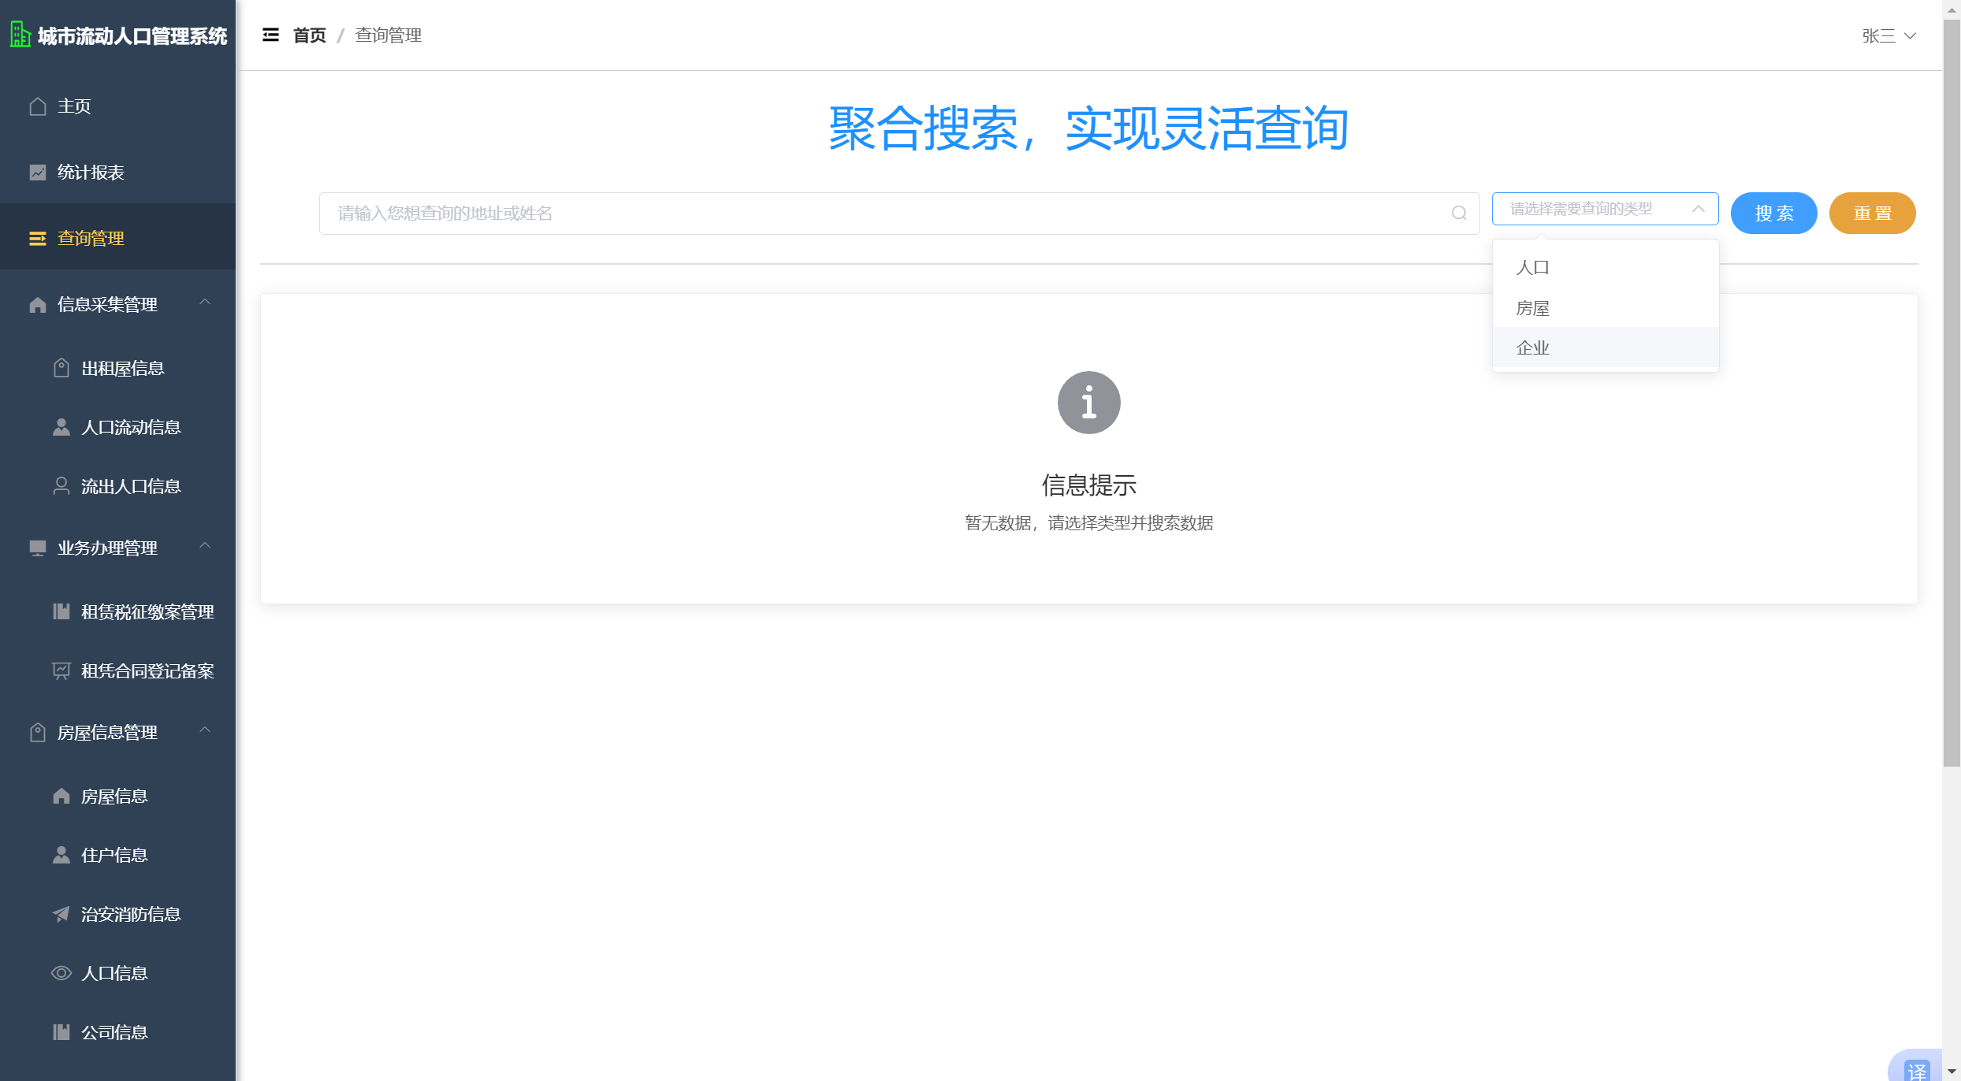The height and width of the screenshot is (1081, 1961).
Task: Click the 查询管理 breadcrumb text
Action: (388, 35)
